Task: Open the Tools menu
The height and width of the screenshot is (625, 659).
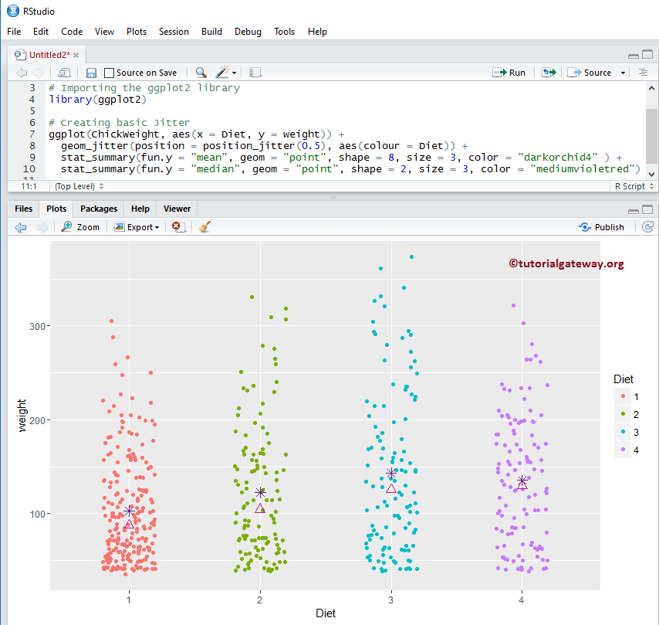Action: pyautogui.click(x=284, y=32)
